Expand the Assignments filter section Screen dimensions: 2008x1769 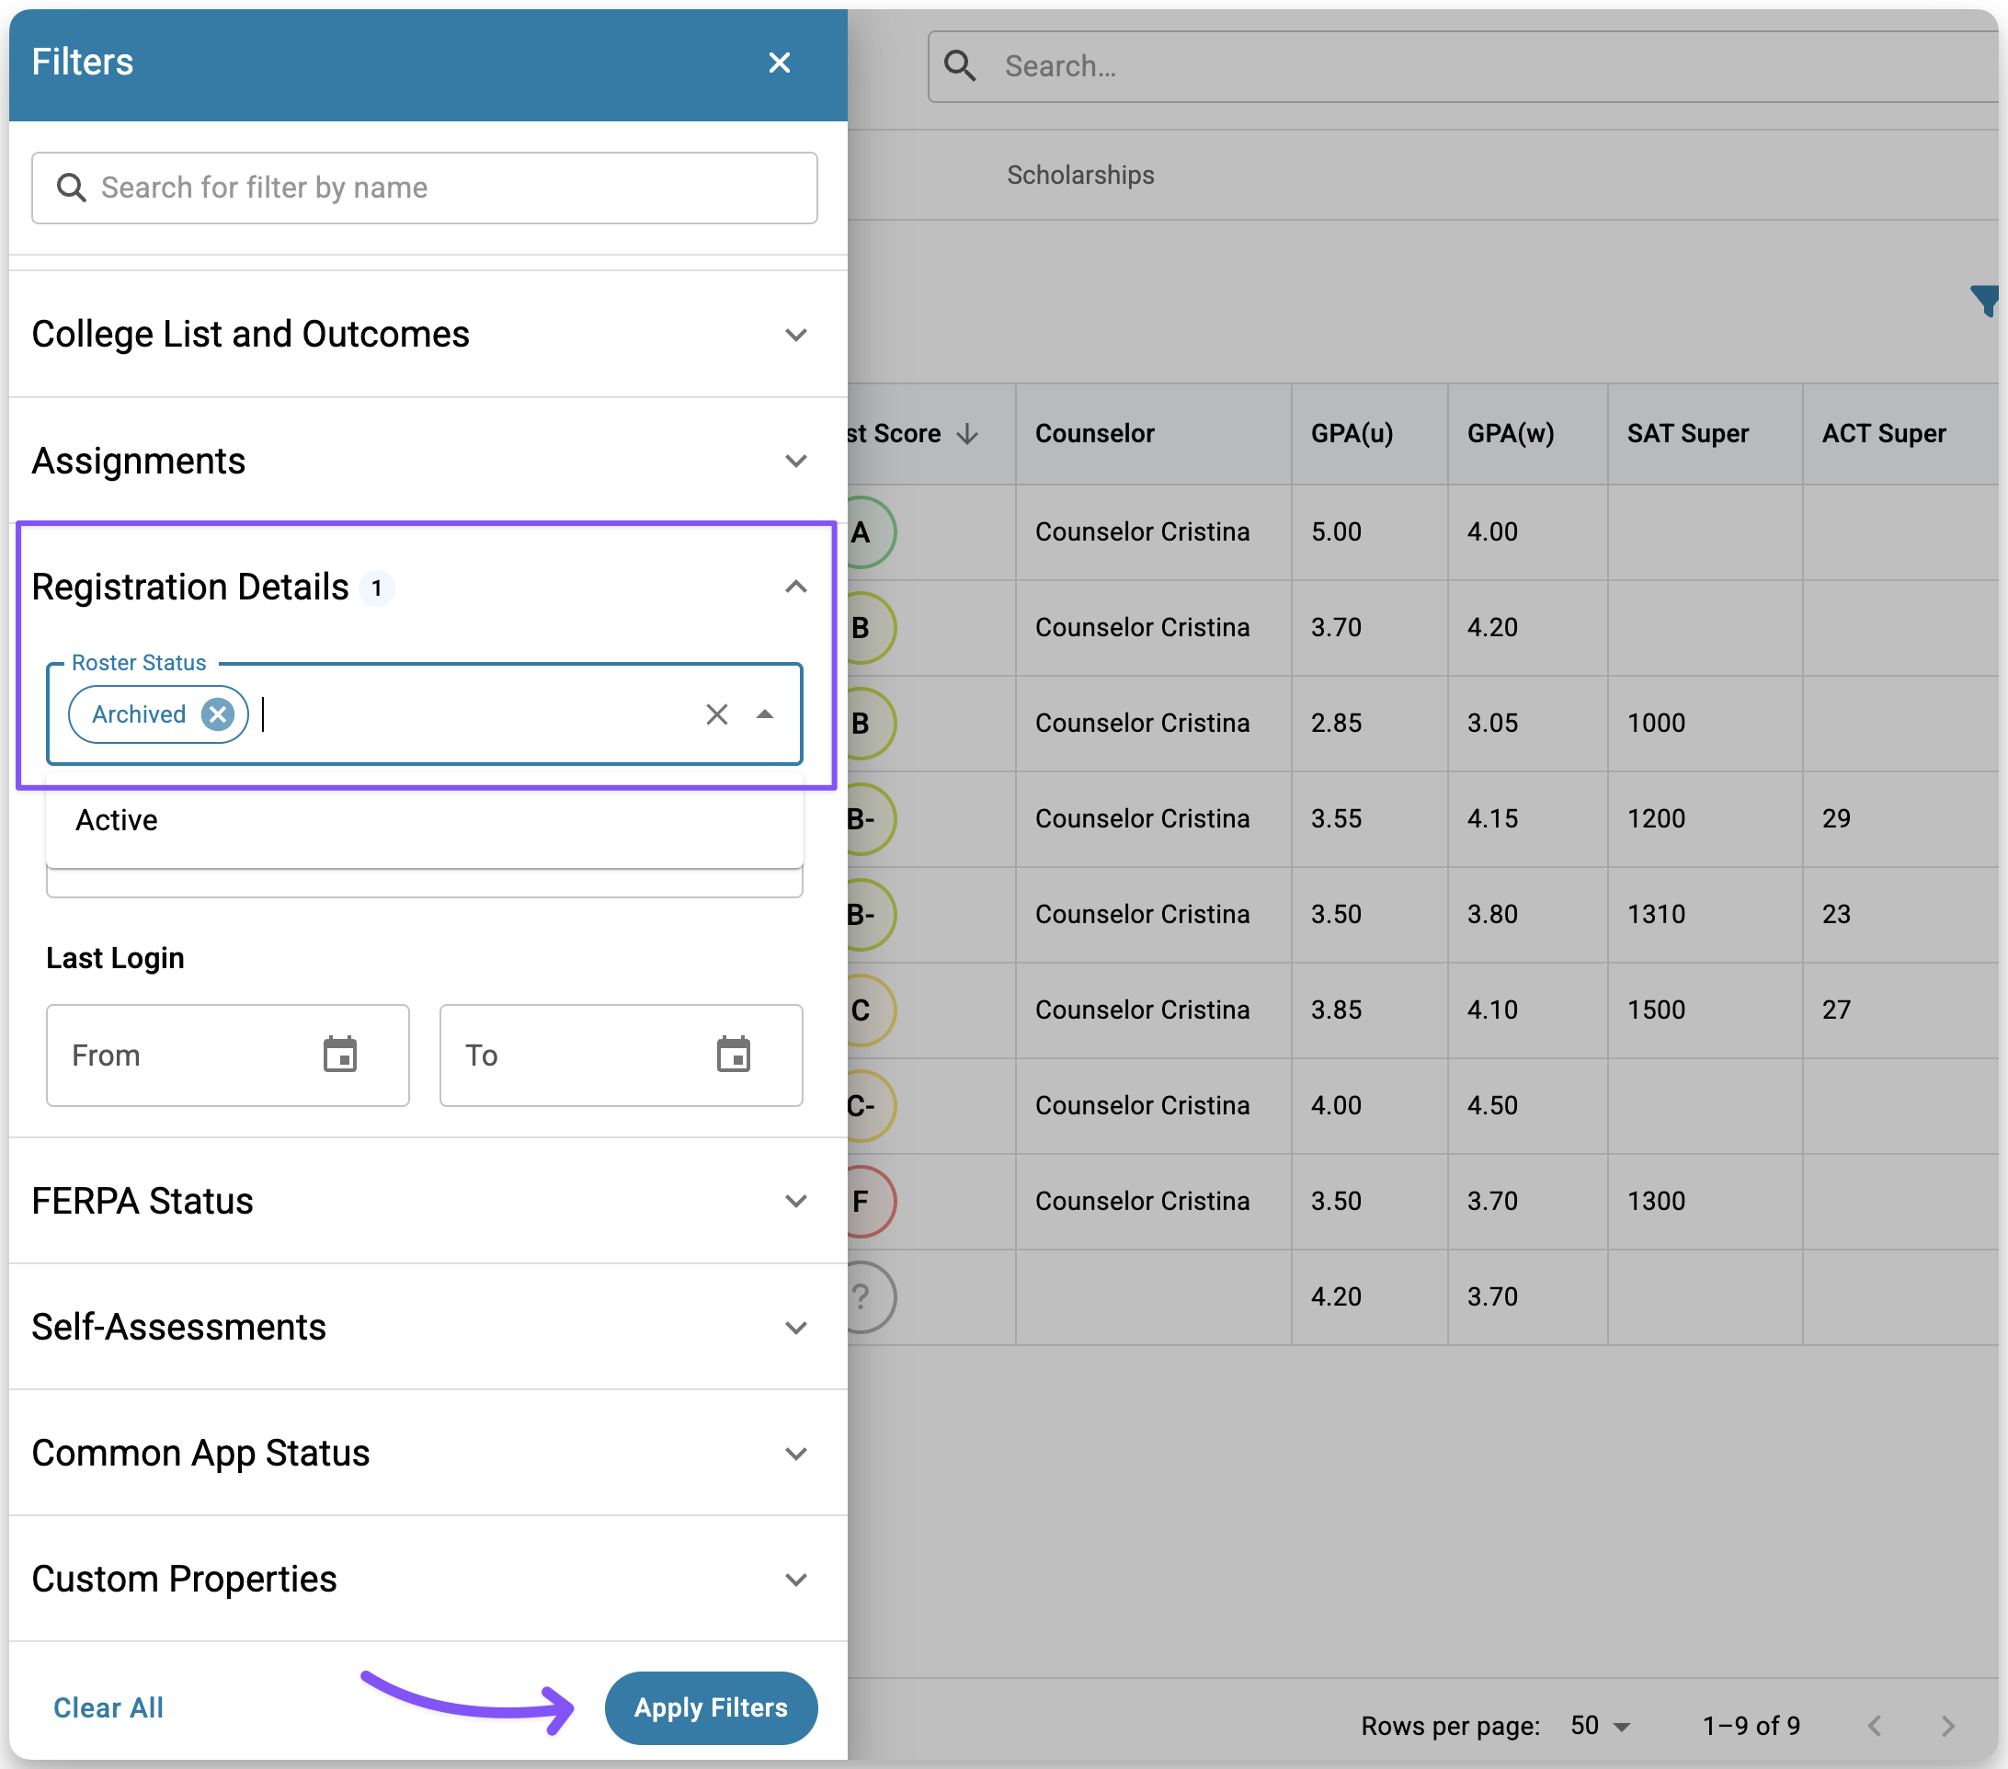795,461
